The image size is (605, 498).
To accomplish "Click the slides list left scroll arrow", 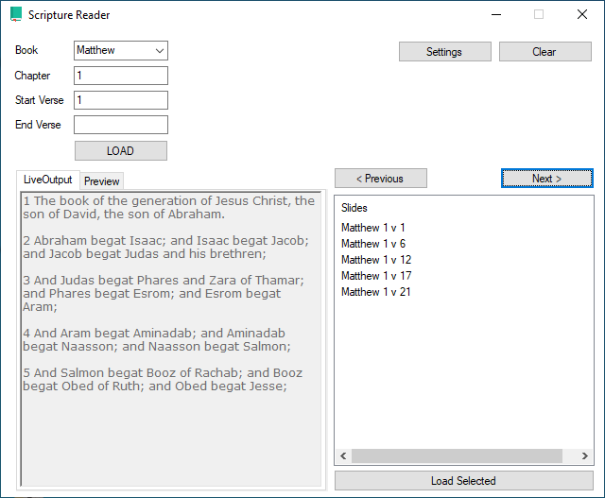I will [x=343, y=457].
